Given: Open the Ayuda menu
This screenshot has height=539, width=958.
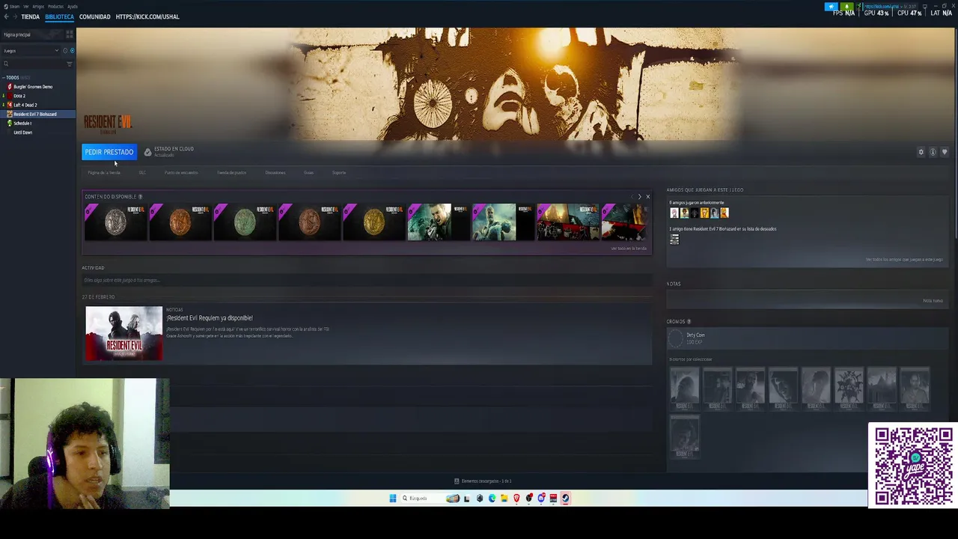Looking at the screenshot, I should pyautogui.click(x=73, y=6).
